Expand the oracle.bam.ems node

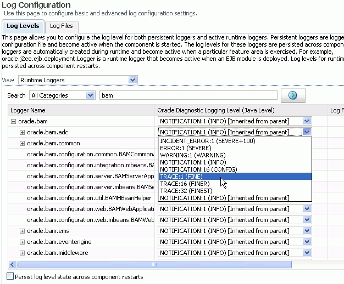22,231
